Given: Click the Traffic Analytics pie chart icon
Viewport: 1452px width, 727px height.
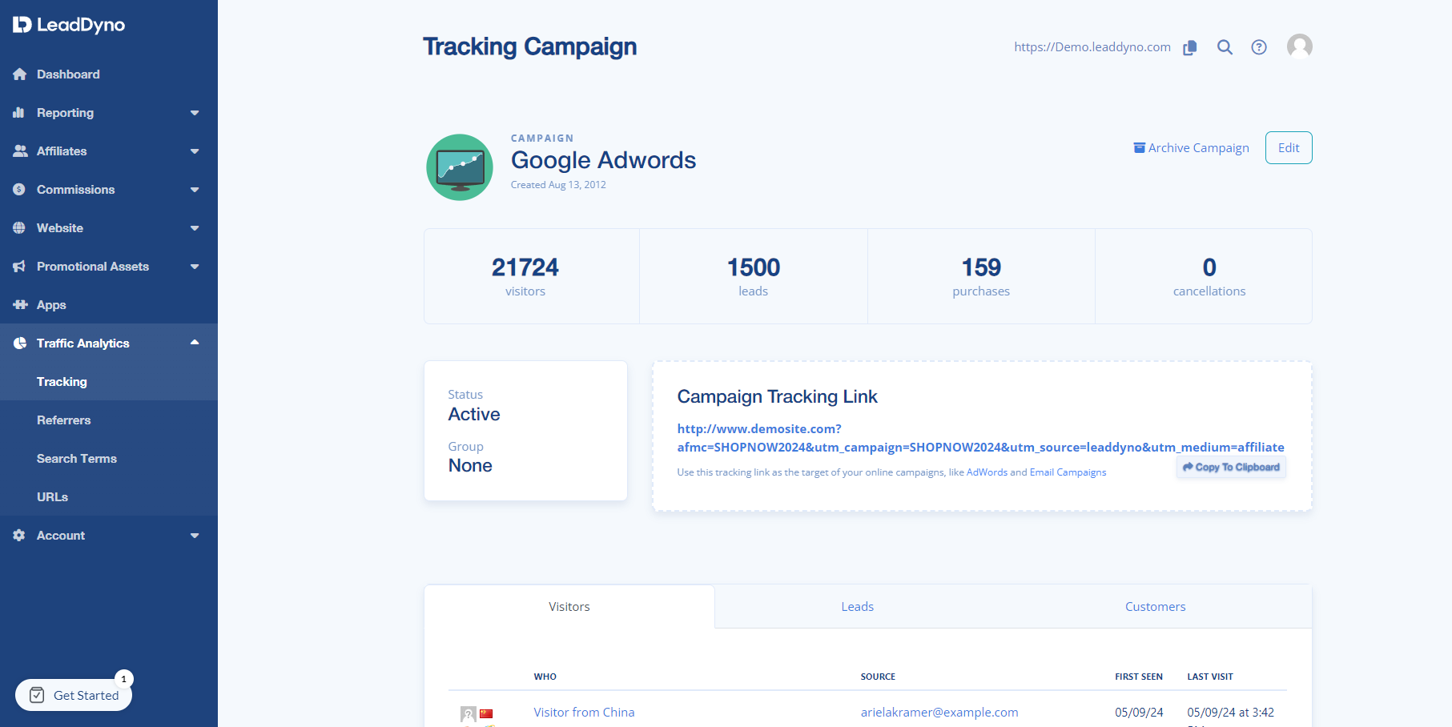Looking at the screenshot, I should [x=19, y=343].
